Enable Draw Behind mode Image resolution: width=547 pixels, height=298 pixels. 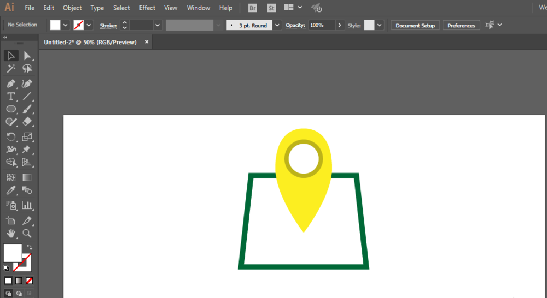(x=19, y=294)
